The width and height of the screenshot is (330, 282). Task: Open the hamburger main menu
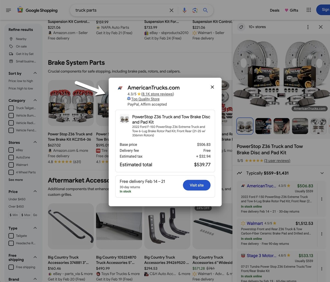click(x=9, y=10)
